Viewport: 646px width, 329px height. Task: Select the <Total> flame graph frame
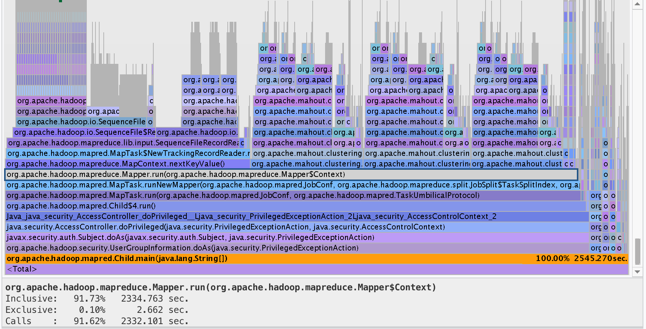[317, 269]
